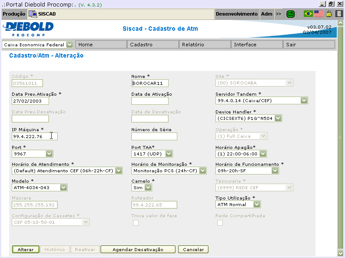This screenshot has width=345, height=258.
Task: Click the Número de Série field
Action: (x=154, y=136)
